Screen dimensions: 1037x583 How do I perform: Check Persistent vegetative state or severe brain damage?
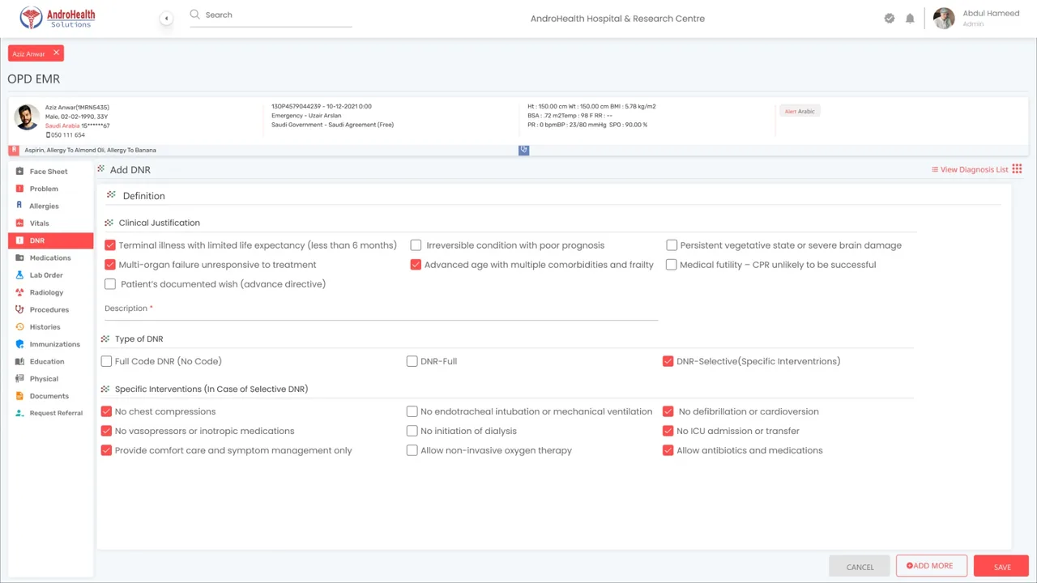point(672,245)
